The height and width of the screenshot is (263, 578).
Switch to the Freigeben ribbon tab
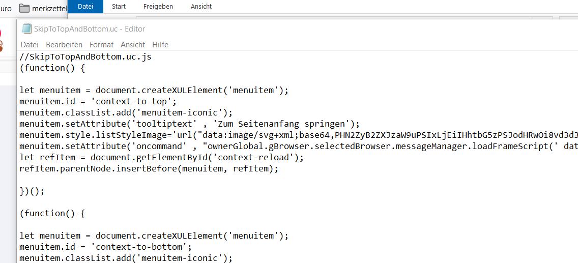click(158, 7)
